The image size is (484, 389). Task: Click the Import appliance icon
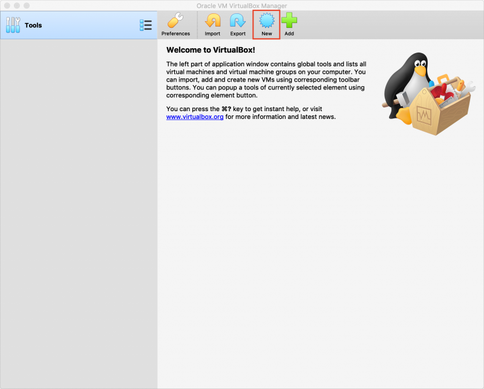[212, 25]
